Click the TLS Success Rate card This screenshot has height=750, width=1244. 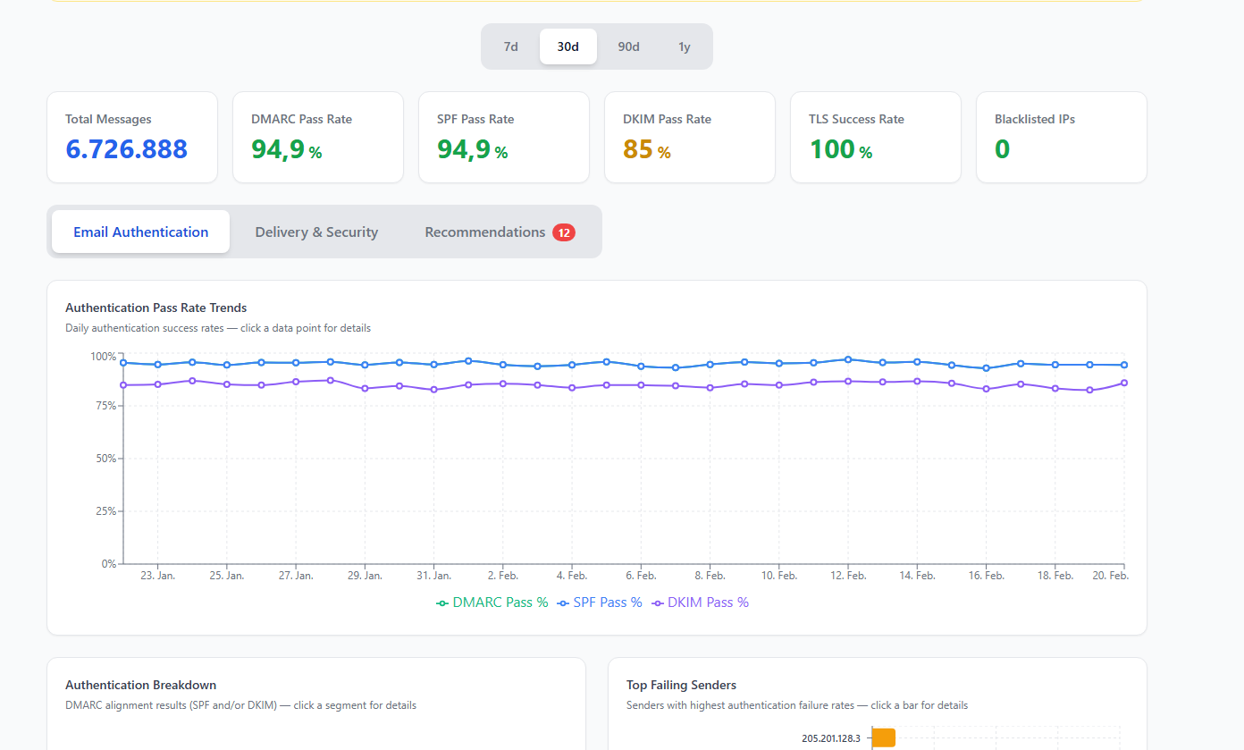click(x=875, y=137)
